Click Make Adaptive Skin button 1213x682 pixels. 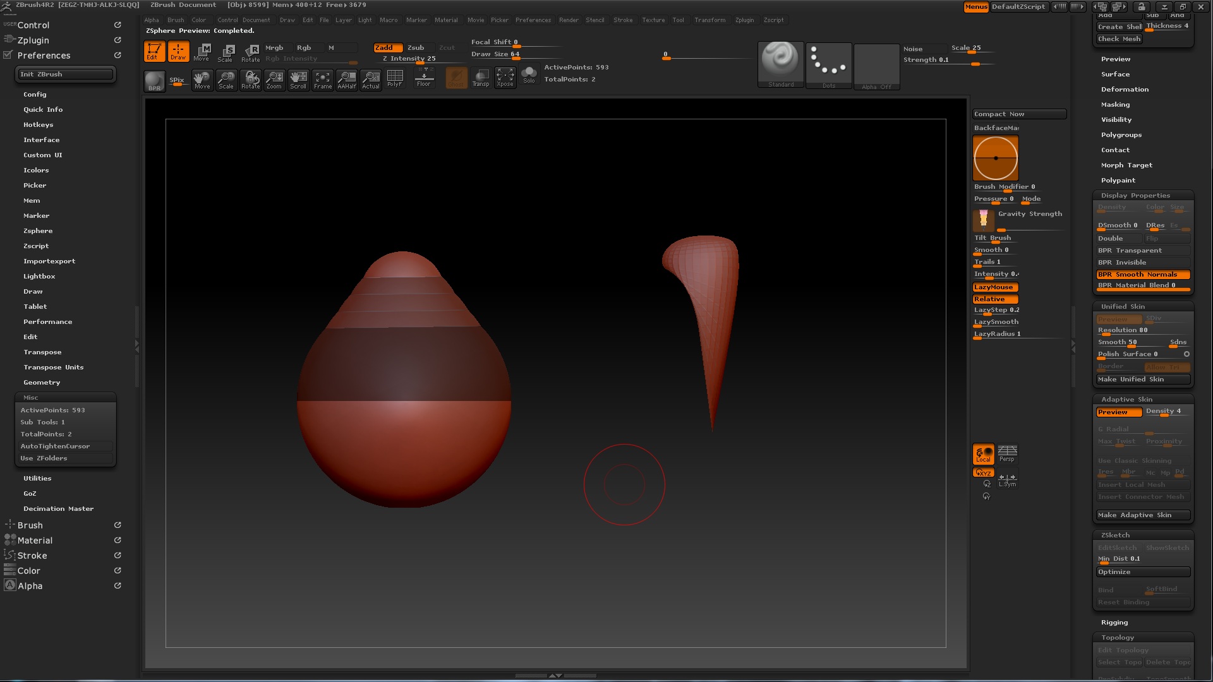1143,515
